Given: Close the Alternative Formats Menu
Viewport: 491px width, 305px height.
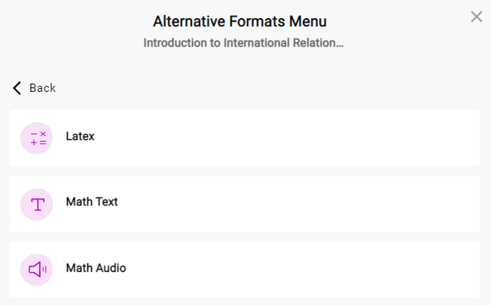Looking at the screenshot, I should pos(477,17).
